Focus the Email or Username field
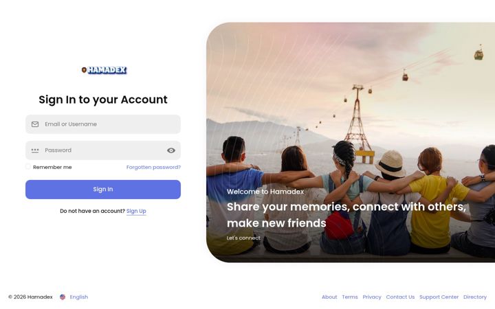 coord(103,124)
